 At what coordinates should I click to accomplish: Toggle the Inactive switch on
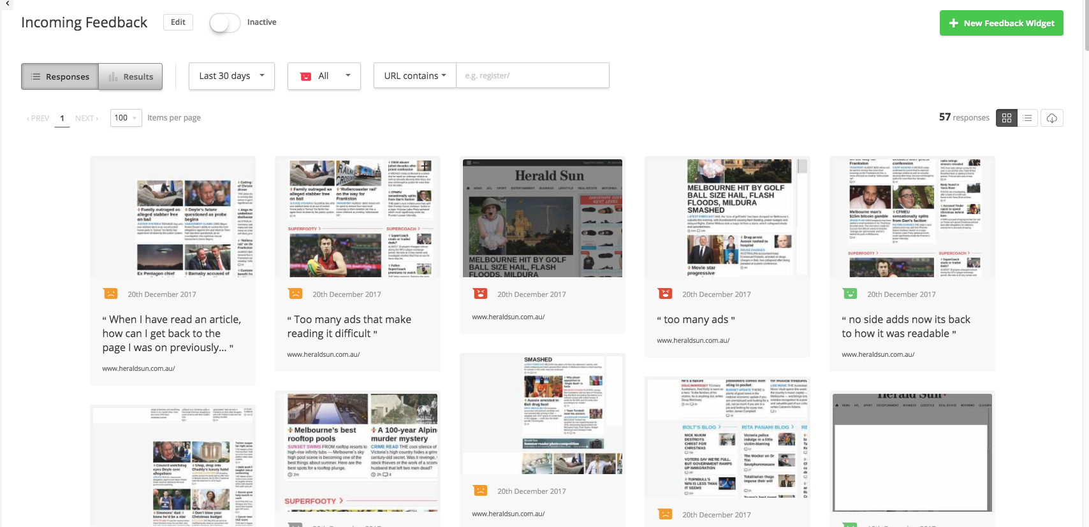coord(224,23)
